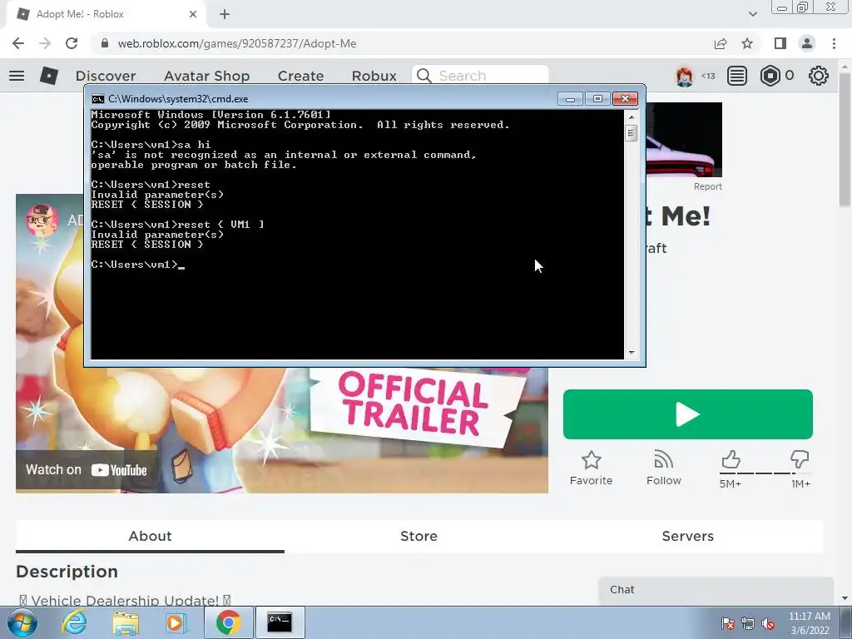This screenshot has height=639, width=852.
Task: Switch to the Store tab
Action: tap(419, 537)
